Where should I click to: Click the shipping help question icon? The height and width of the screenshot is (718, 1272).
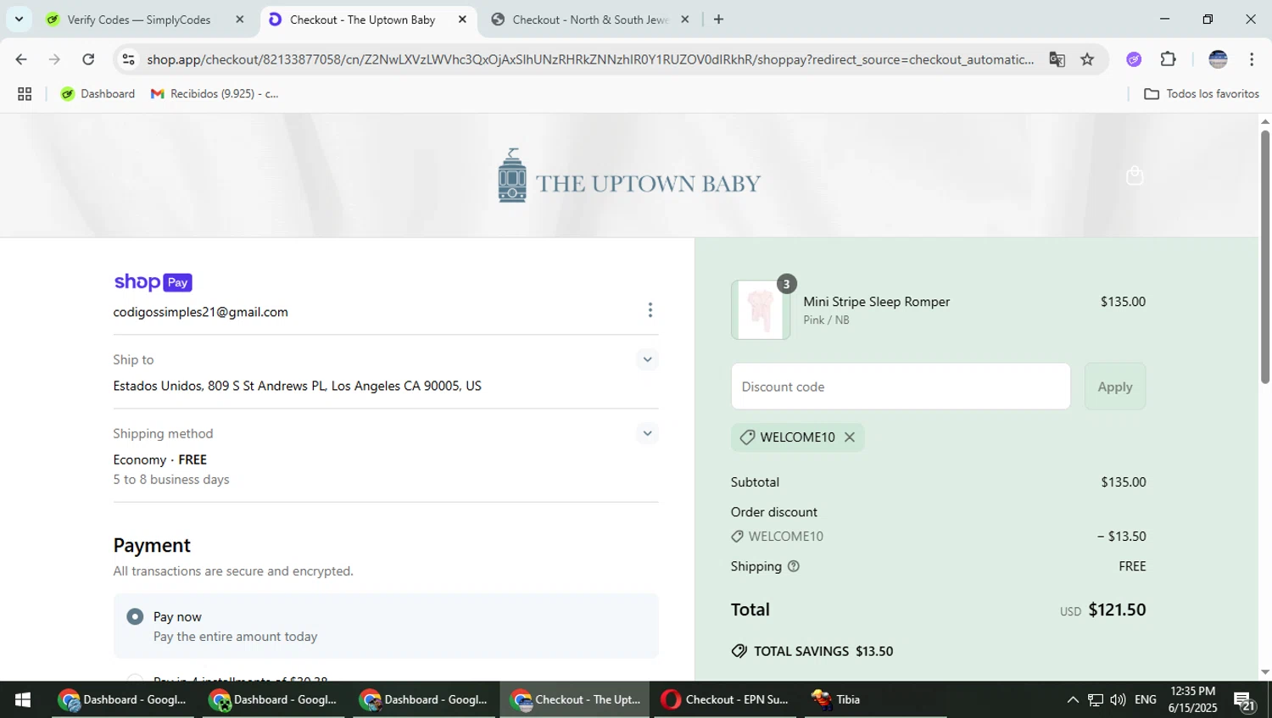click(x=794, y=566)
